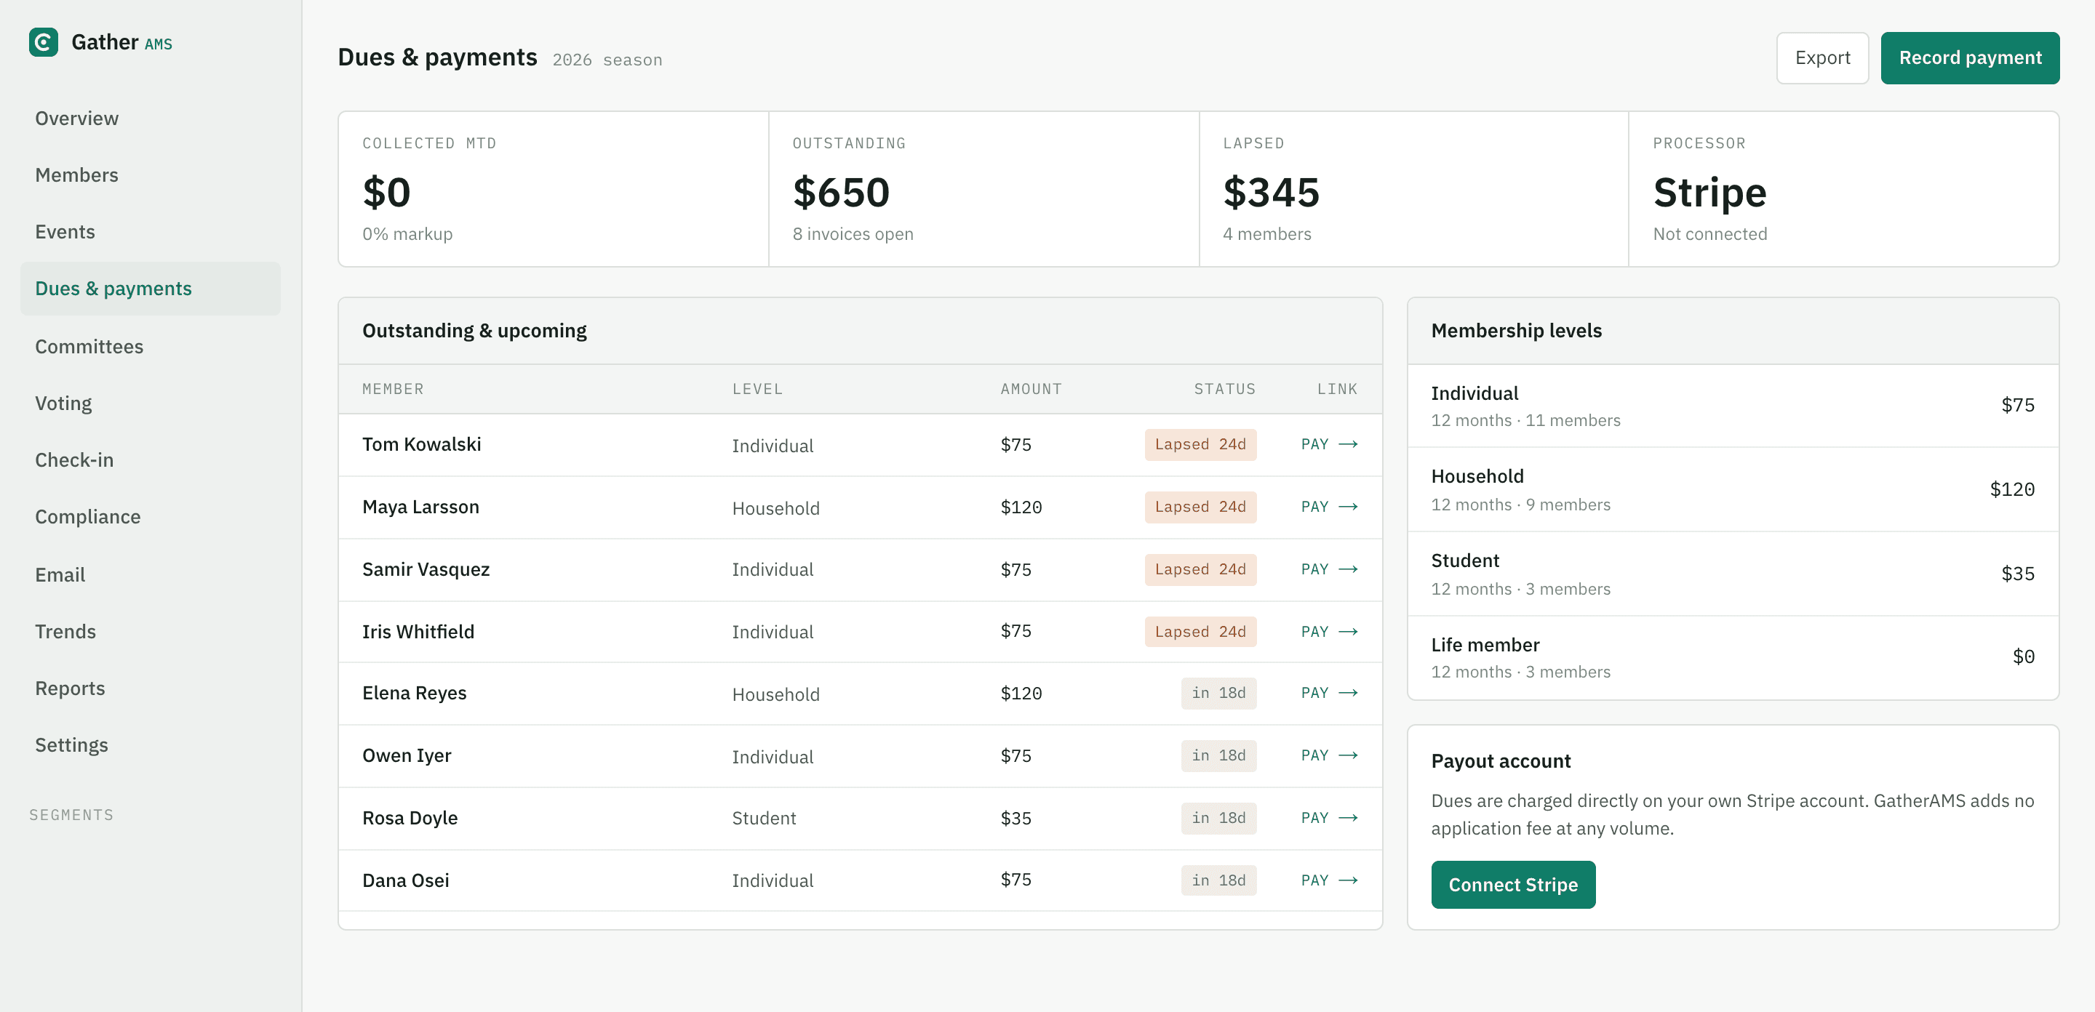Click the Individual membership level row
The width and height of the screenshot is (2095, 1012).
[1732, 406]
